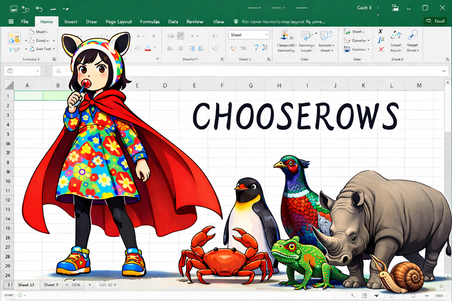Click the Excell search button
The width and height of the screenshot is (452, 301).
pyautogui.click(x=435, y=21)
